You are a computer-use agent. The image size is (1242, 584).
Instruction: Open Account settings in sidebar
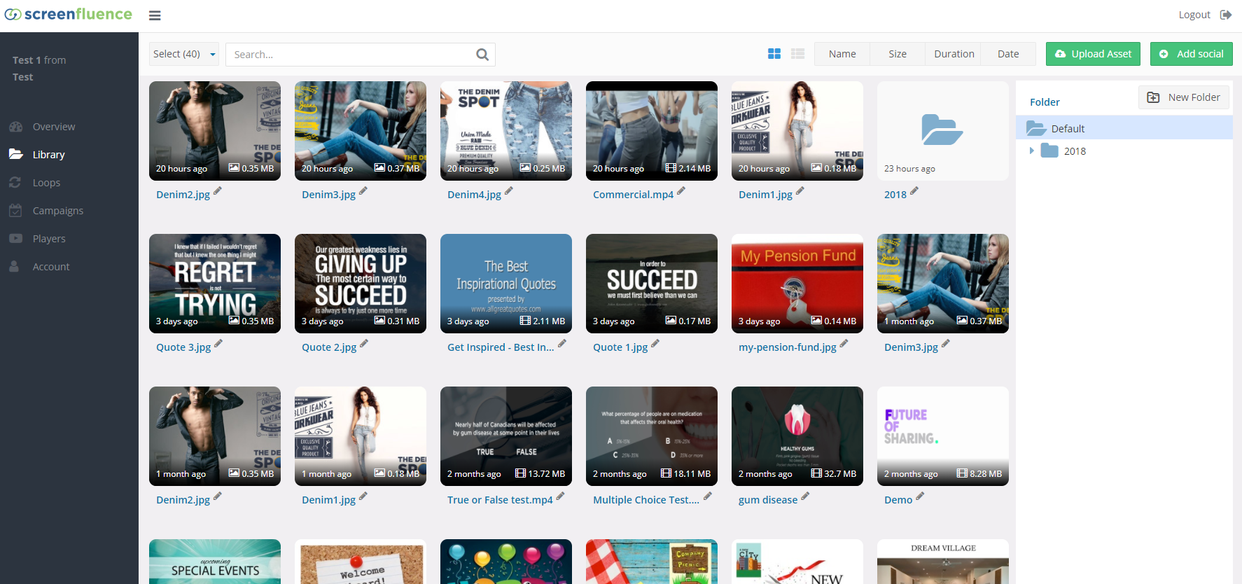click(x=51, y=267)
